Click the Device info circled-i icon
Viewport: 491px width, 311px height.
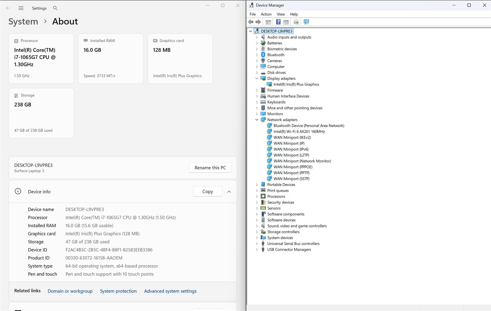18,191
